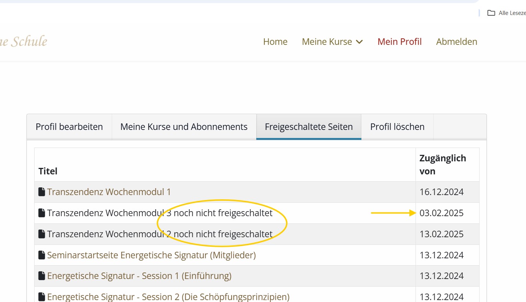Click document icon next to Wochenmodul 2 row
This screenshot has height=302, width=526.
click(x=42, y=234)
